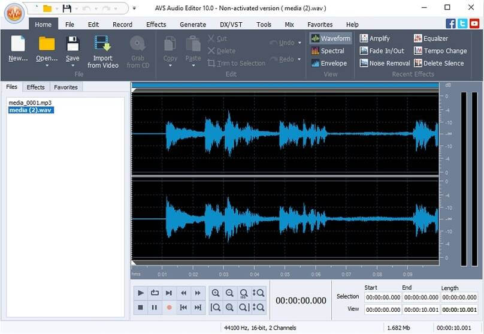484x334 pixels.
Task: Click the zoom to full view icon
Action: pos(229,308)
